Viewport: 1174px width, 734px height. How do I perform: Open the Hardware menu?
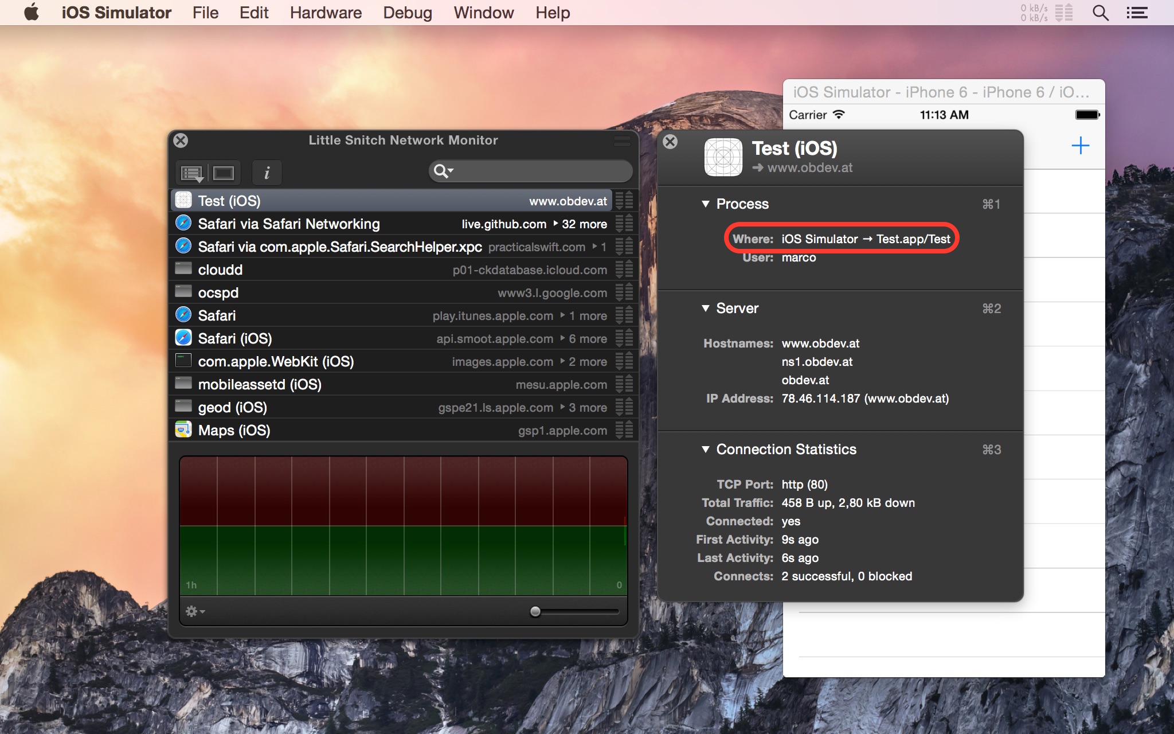click(x=326, y=13)
